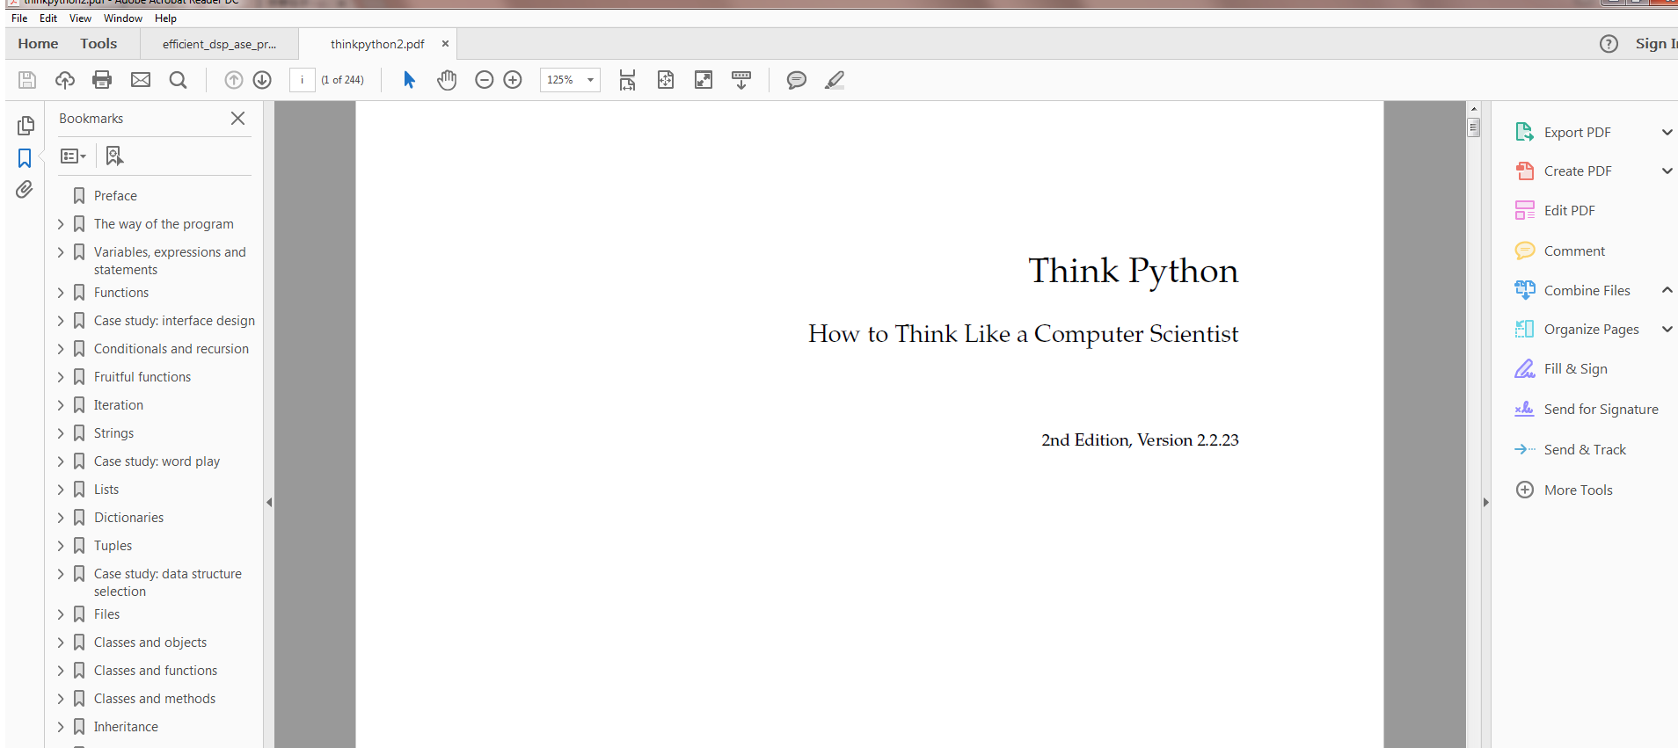Click the Save file icon

(x=27, y=80)
